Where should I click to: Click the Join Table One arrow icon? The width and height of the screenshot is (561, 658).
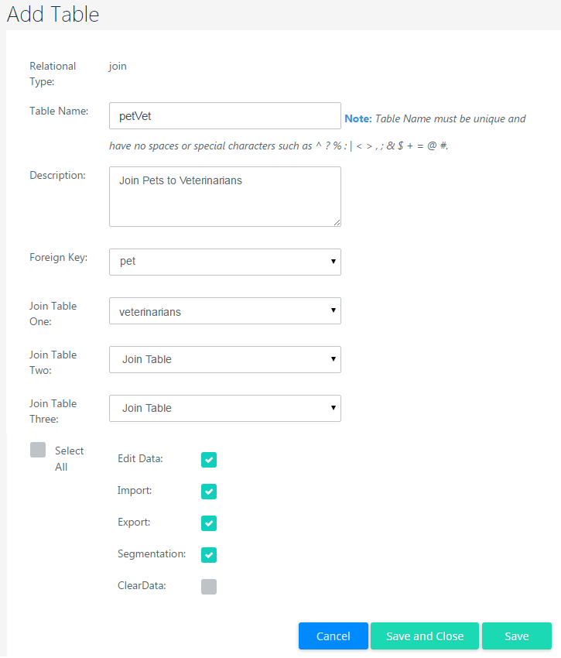pyautogui.click(x=333, y=310)
